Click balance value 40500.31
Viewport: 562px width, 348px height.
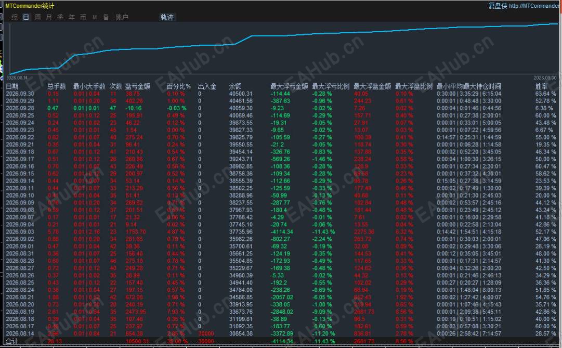241,94
